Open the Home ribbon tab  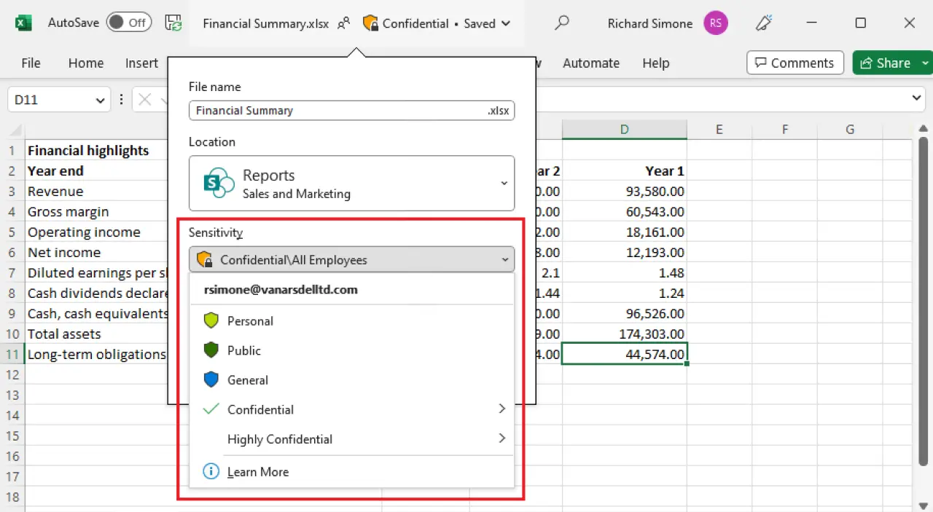coord(86,63)
